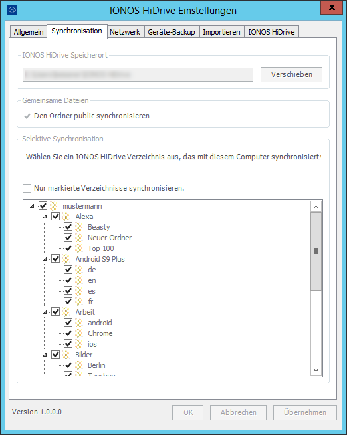Click the Übernehmen button
Screen dimensions: 347x435
(x=305, y=412)
